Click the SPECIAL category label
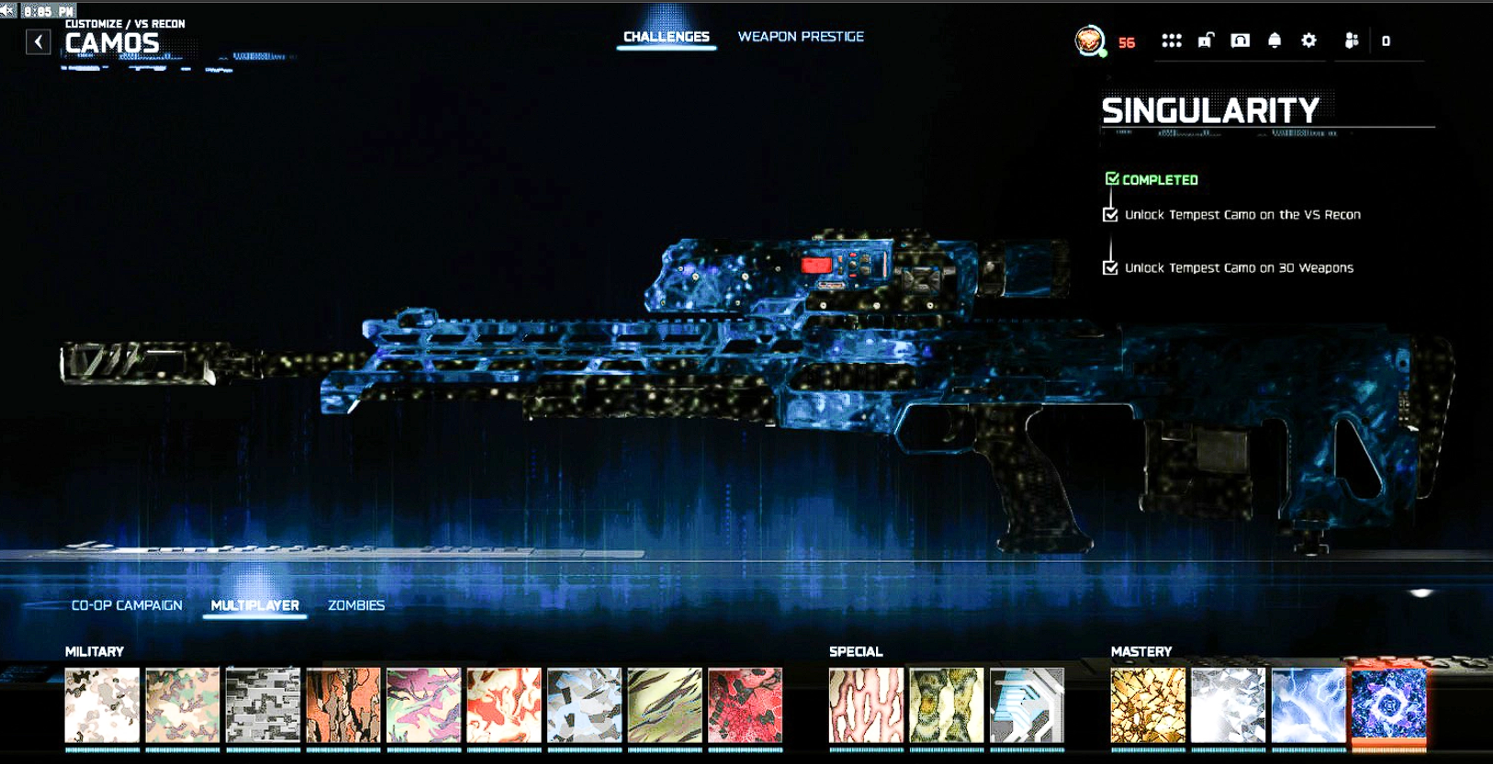1493x764 pixels. 856,651
